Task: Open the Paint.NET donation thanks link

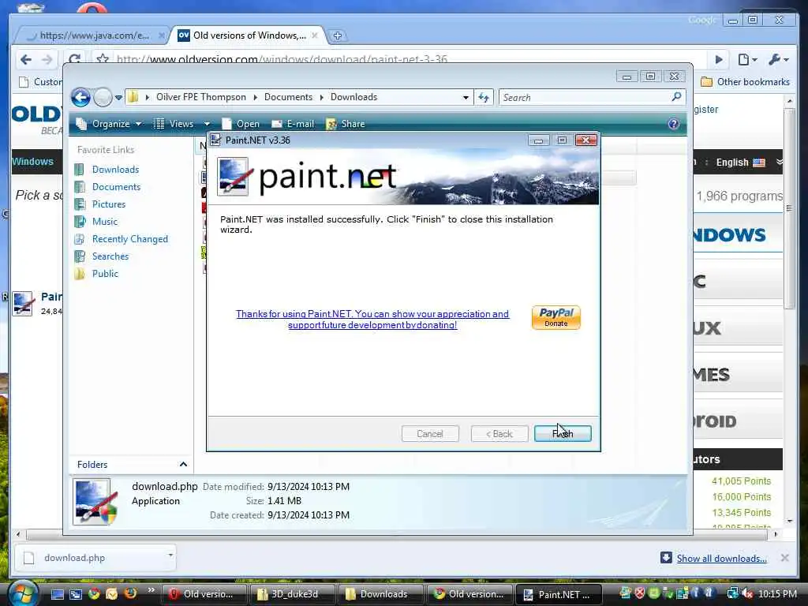Action: [x=372, y=319]
